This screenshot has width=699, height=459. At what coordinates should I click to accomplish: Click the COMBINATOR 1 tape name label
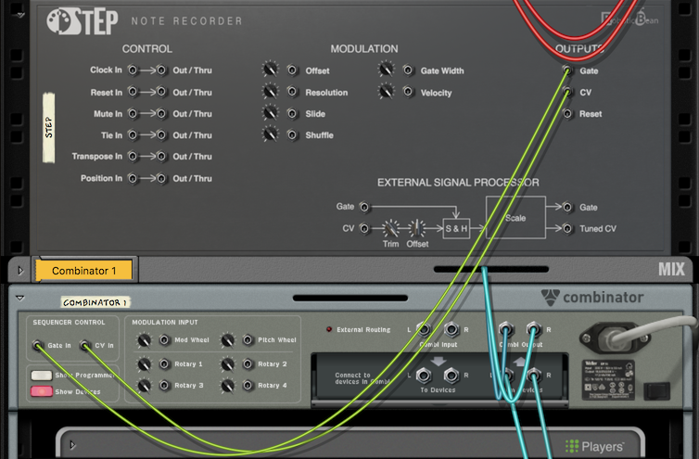tap(95, 302)
